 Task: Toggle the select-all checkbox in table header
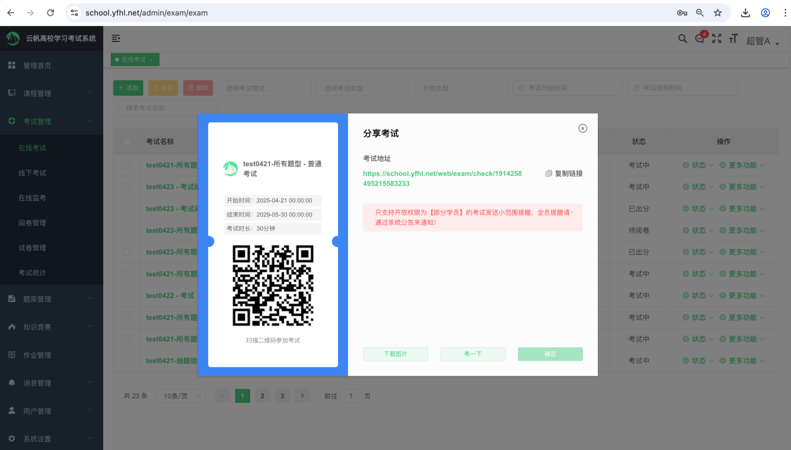tap(127, 141)
